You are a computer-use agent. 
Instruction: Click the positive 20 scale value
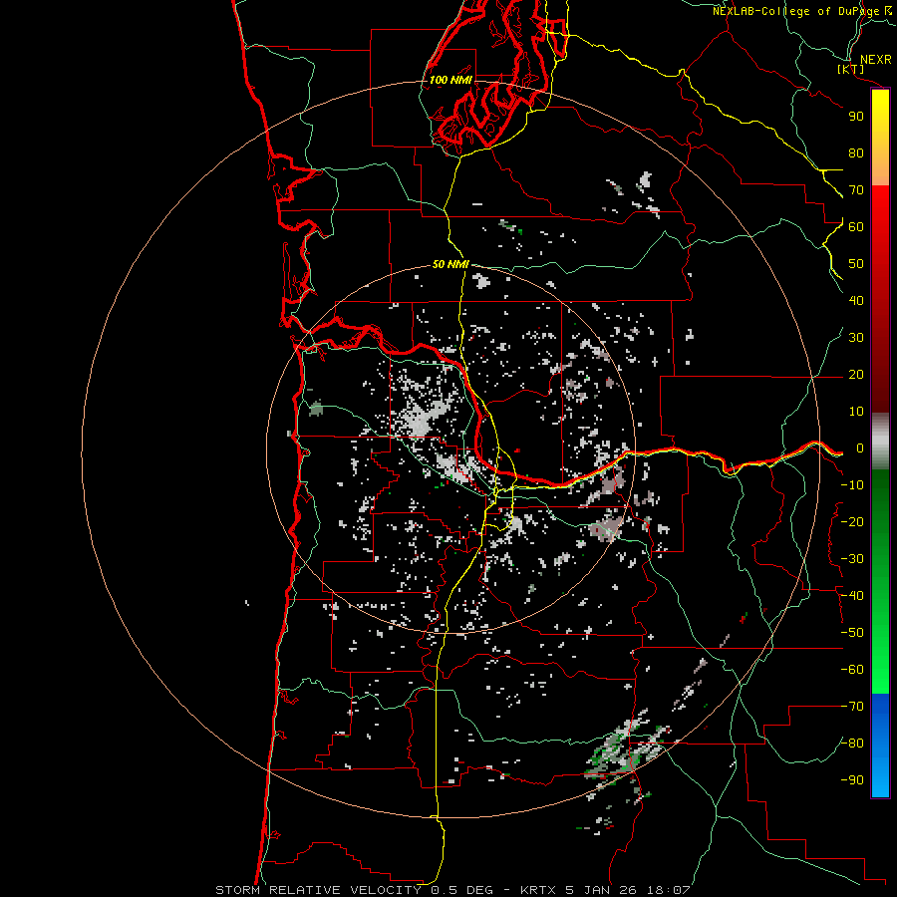point(856,375)
